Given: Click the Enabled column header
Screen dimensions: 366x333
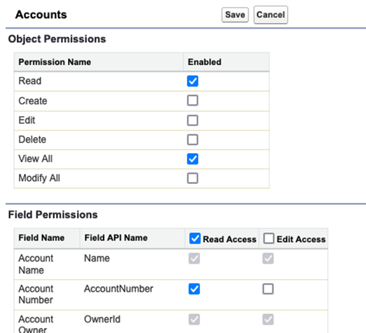Looking at the screenshot, I should [x=204, y=62].
